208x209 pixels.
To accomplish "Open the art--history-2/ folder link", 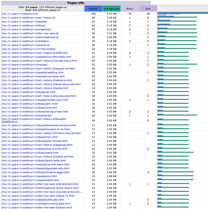I will point(28,18).
